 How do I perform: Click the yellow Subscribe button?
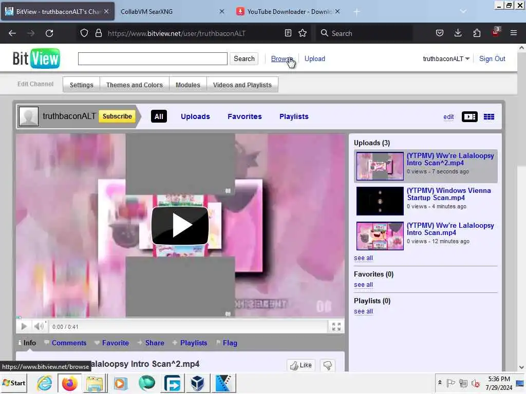coord(117,116)
